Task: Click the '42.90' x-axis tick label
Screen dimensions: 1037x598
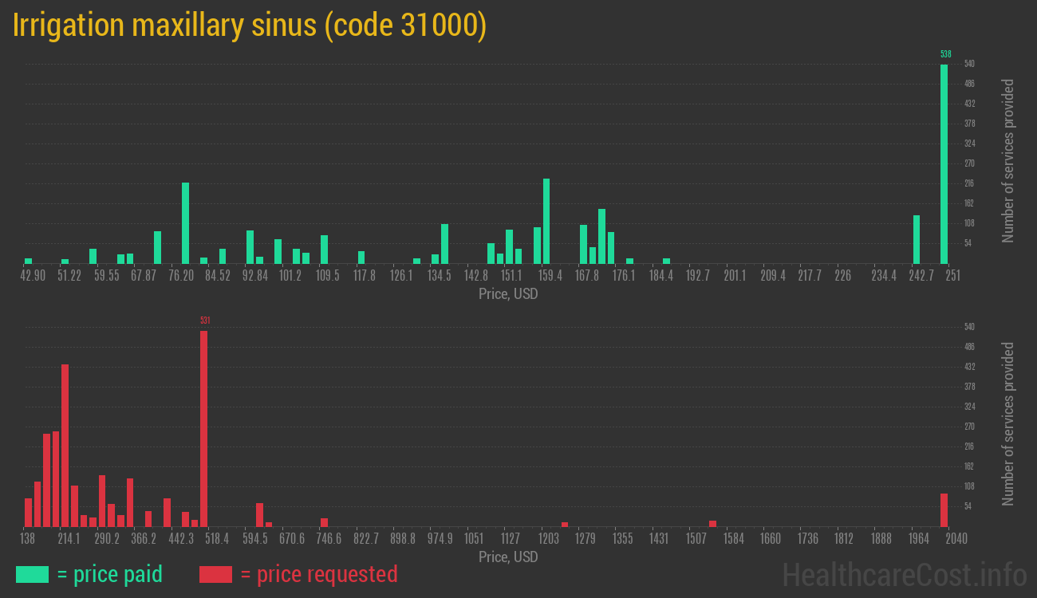Action: (33, 276)
